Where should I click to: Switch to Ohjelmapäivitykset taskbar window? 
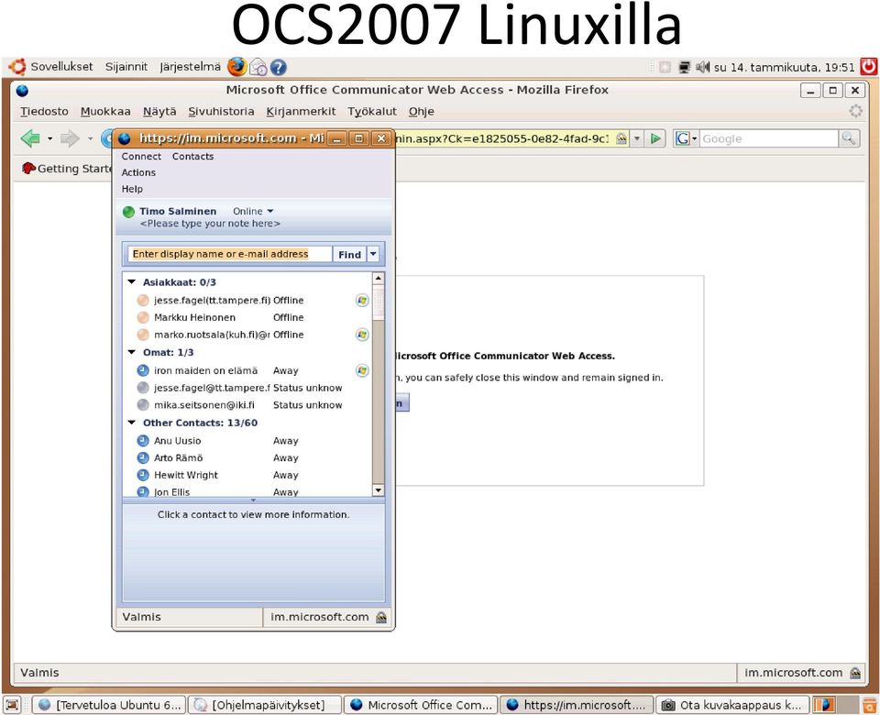click(x=264, y=705)
